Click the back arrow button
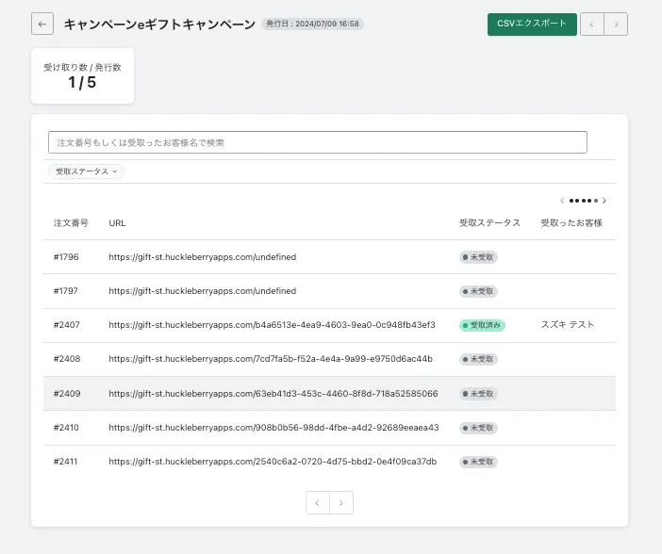Viewport: 662px width, 554px height. (42, 24)
